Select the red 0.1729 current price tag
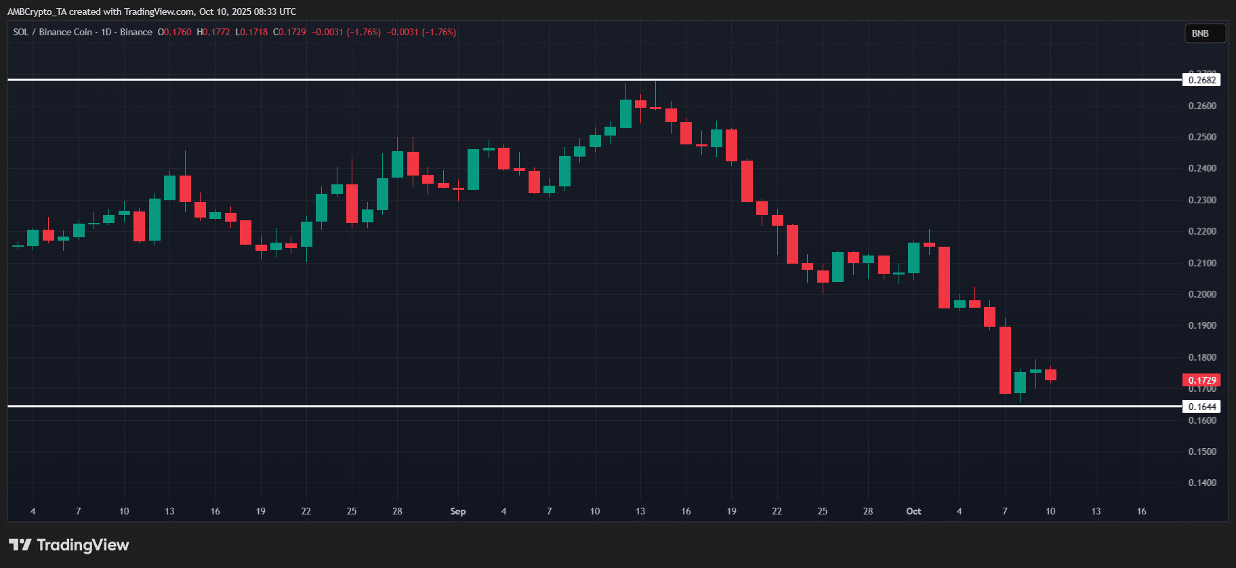 tap(1201, 380)
